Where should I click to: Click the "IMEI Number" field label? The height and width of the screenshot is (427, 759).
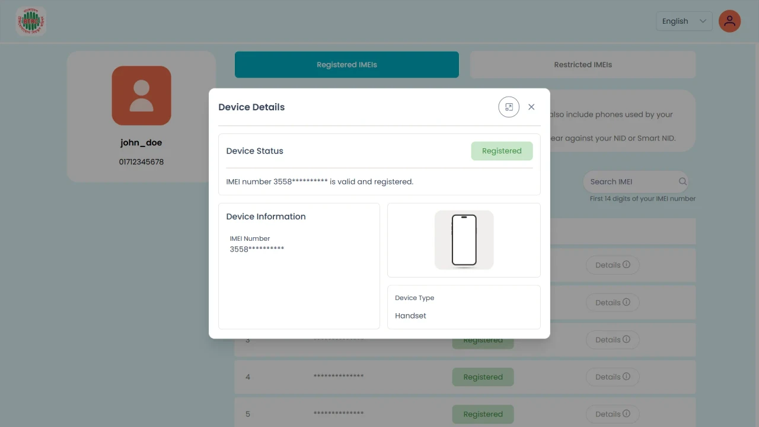(250, 238)
